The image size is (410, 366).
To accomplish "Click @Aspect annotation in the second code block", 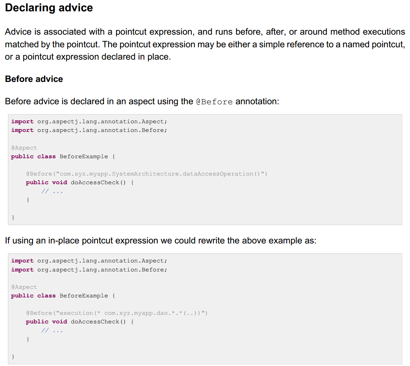I will pos(24,287).
